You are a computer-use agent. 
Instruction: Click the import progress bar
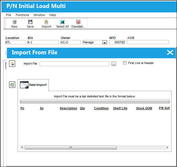[95, 101]
